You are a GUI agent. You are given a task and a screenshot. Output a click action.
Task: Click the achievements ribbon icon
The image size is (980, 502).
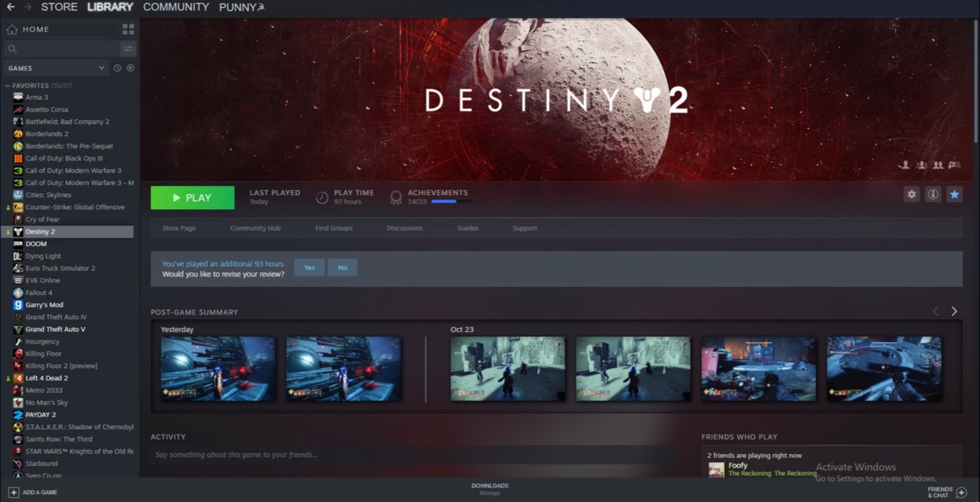point(396,197)
